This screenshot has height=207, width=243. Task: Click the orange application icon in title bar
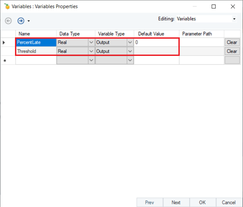[7, 6]
